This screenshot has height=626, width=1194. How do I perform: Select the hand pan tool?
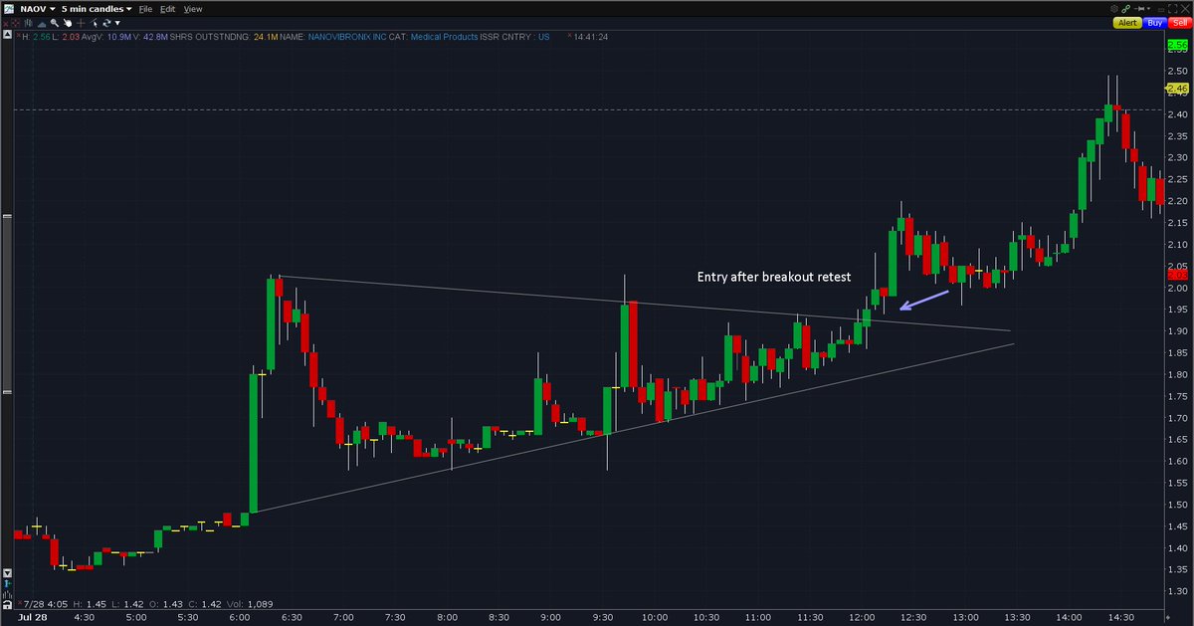(68, 23)
